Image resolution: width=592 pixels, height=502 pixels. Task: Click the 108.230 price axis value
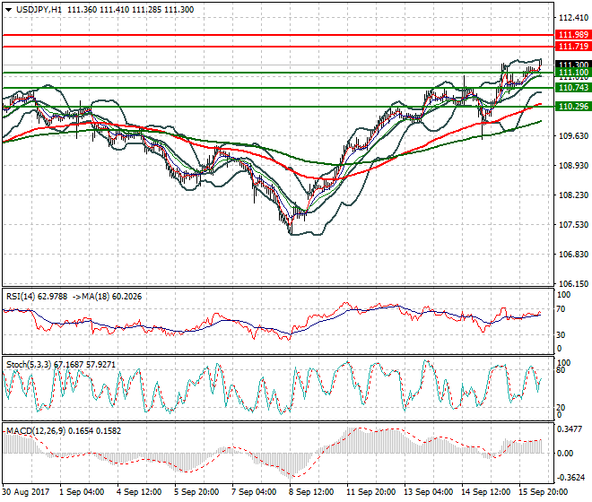click(573, 195)
